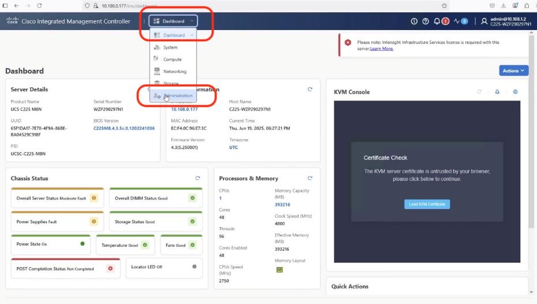Open browser downloads icon
537x304 pixels.
tap(504, 5)
